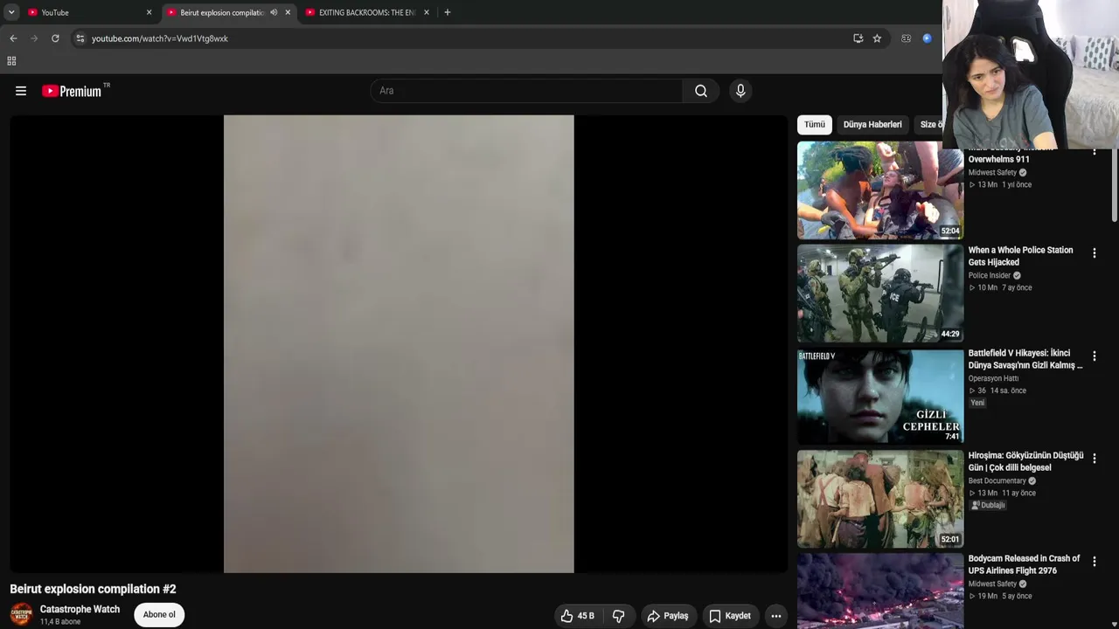The height and width of the screenshot is (629, 1119).
Task: Dislike the video with thumbs down
Action: click(619, 616)
